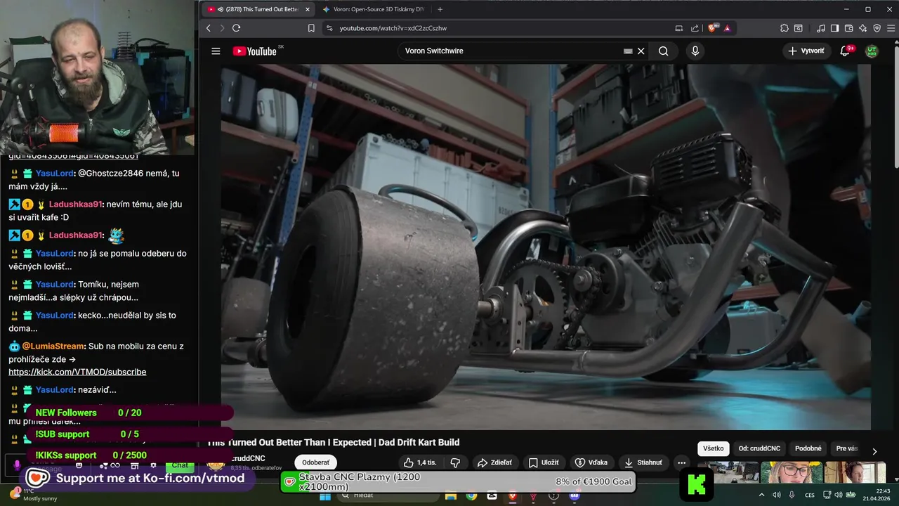Start voice search with the microphone

(695, 51)
